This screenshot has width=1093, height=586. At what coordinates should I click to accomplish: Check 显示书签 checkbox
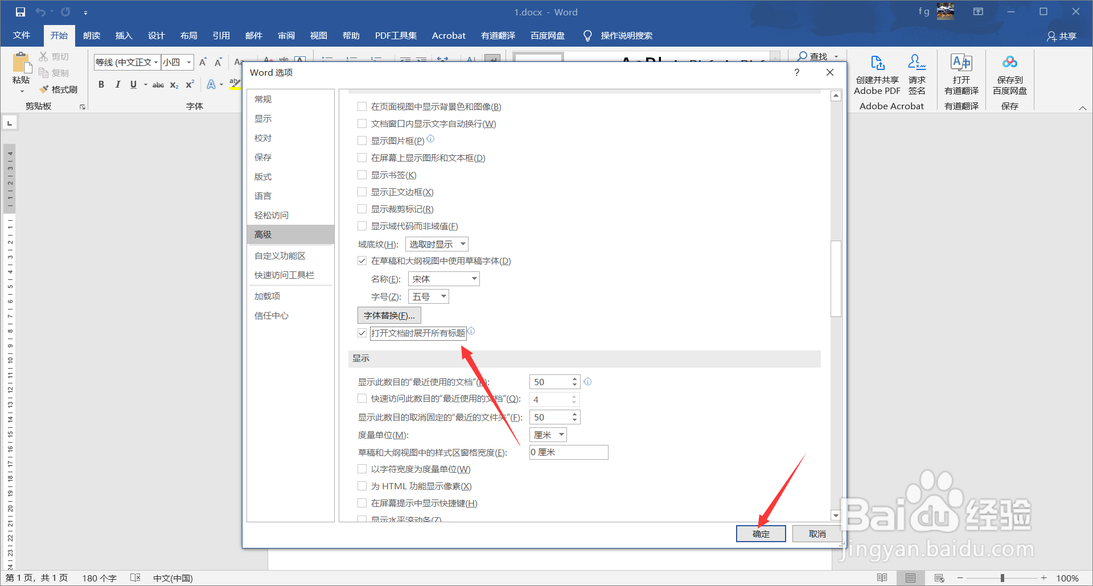[x=362, y=175]
